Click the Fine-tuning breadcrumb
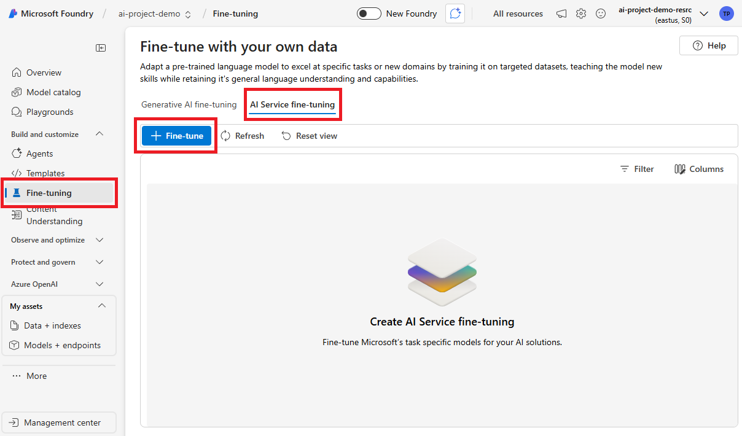This screenshot has width=742, height=436. pos(235,14)
